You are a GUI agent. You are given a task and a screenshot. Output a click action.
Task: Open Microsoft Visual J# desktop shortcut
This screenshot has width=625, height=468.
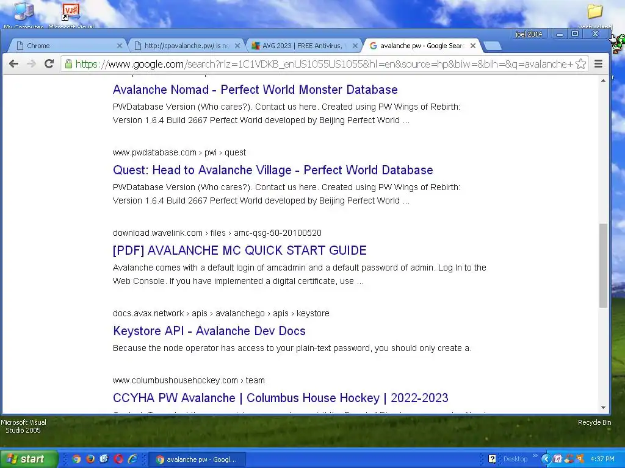coord(71,15)
